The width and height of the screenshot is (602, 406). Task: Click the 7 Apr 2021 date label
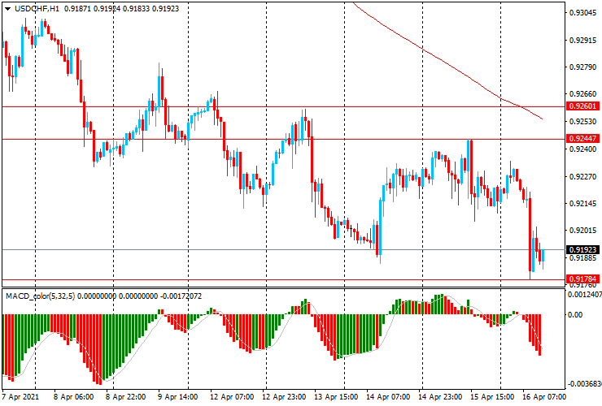20,398
